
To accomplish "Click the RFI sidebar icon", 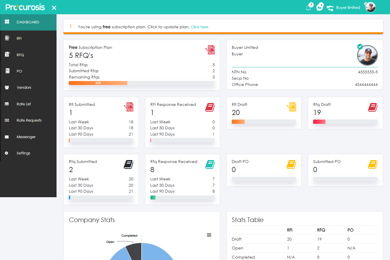I will click(7, 38).
